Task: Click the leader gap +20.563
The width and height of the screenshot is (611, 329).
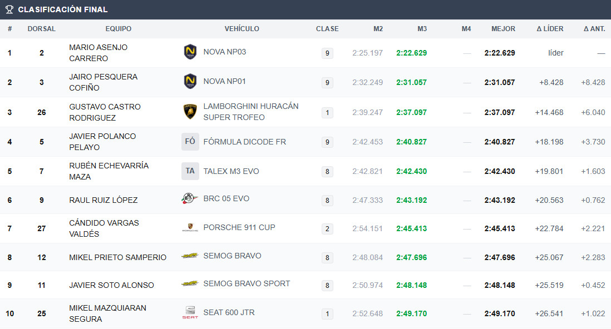Action: pos(549,200)
